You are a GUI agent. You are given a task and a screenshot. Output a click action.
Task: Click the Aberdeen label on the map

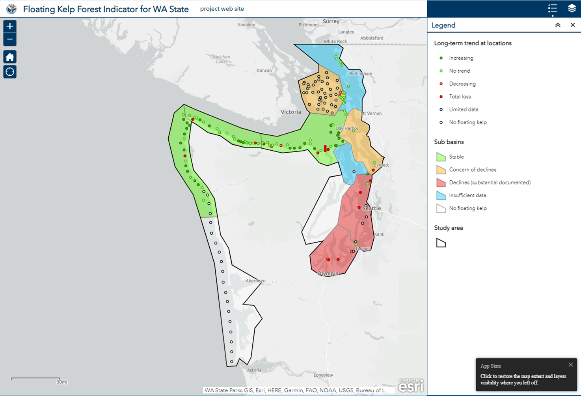pyautogui.click(x=255, y=281)
